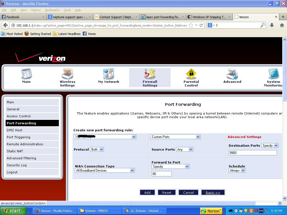The height and width of the screenshot is (215, 287).
Task: Open the Getting Started bookmark
Action: pyautogui.click(x=38, y=34)
